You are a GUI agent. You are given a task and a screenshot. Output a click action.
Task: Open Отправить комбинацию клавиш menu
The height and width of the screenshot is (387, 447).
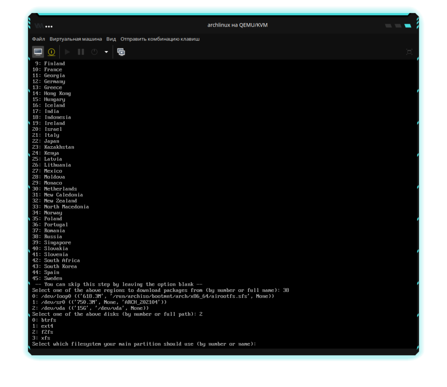tap(160, 39)
